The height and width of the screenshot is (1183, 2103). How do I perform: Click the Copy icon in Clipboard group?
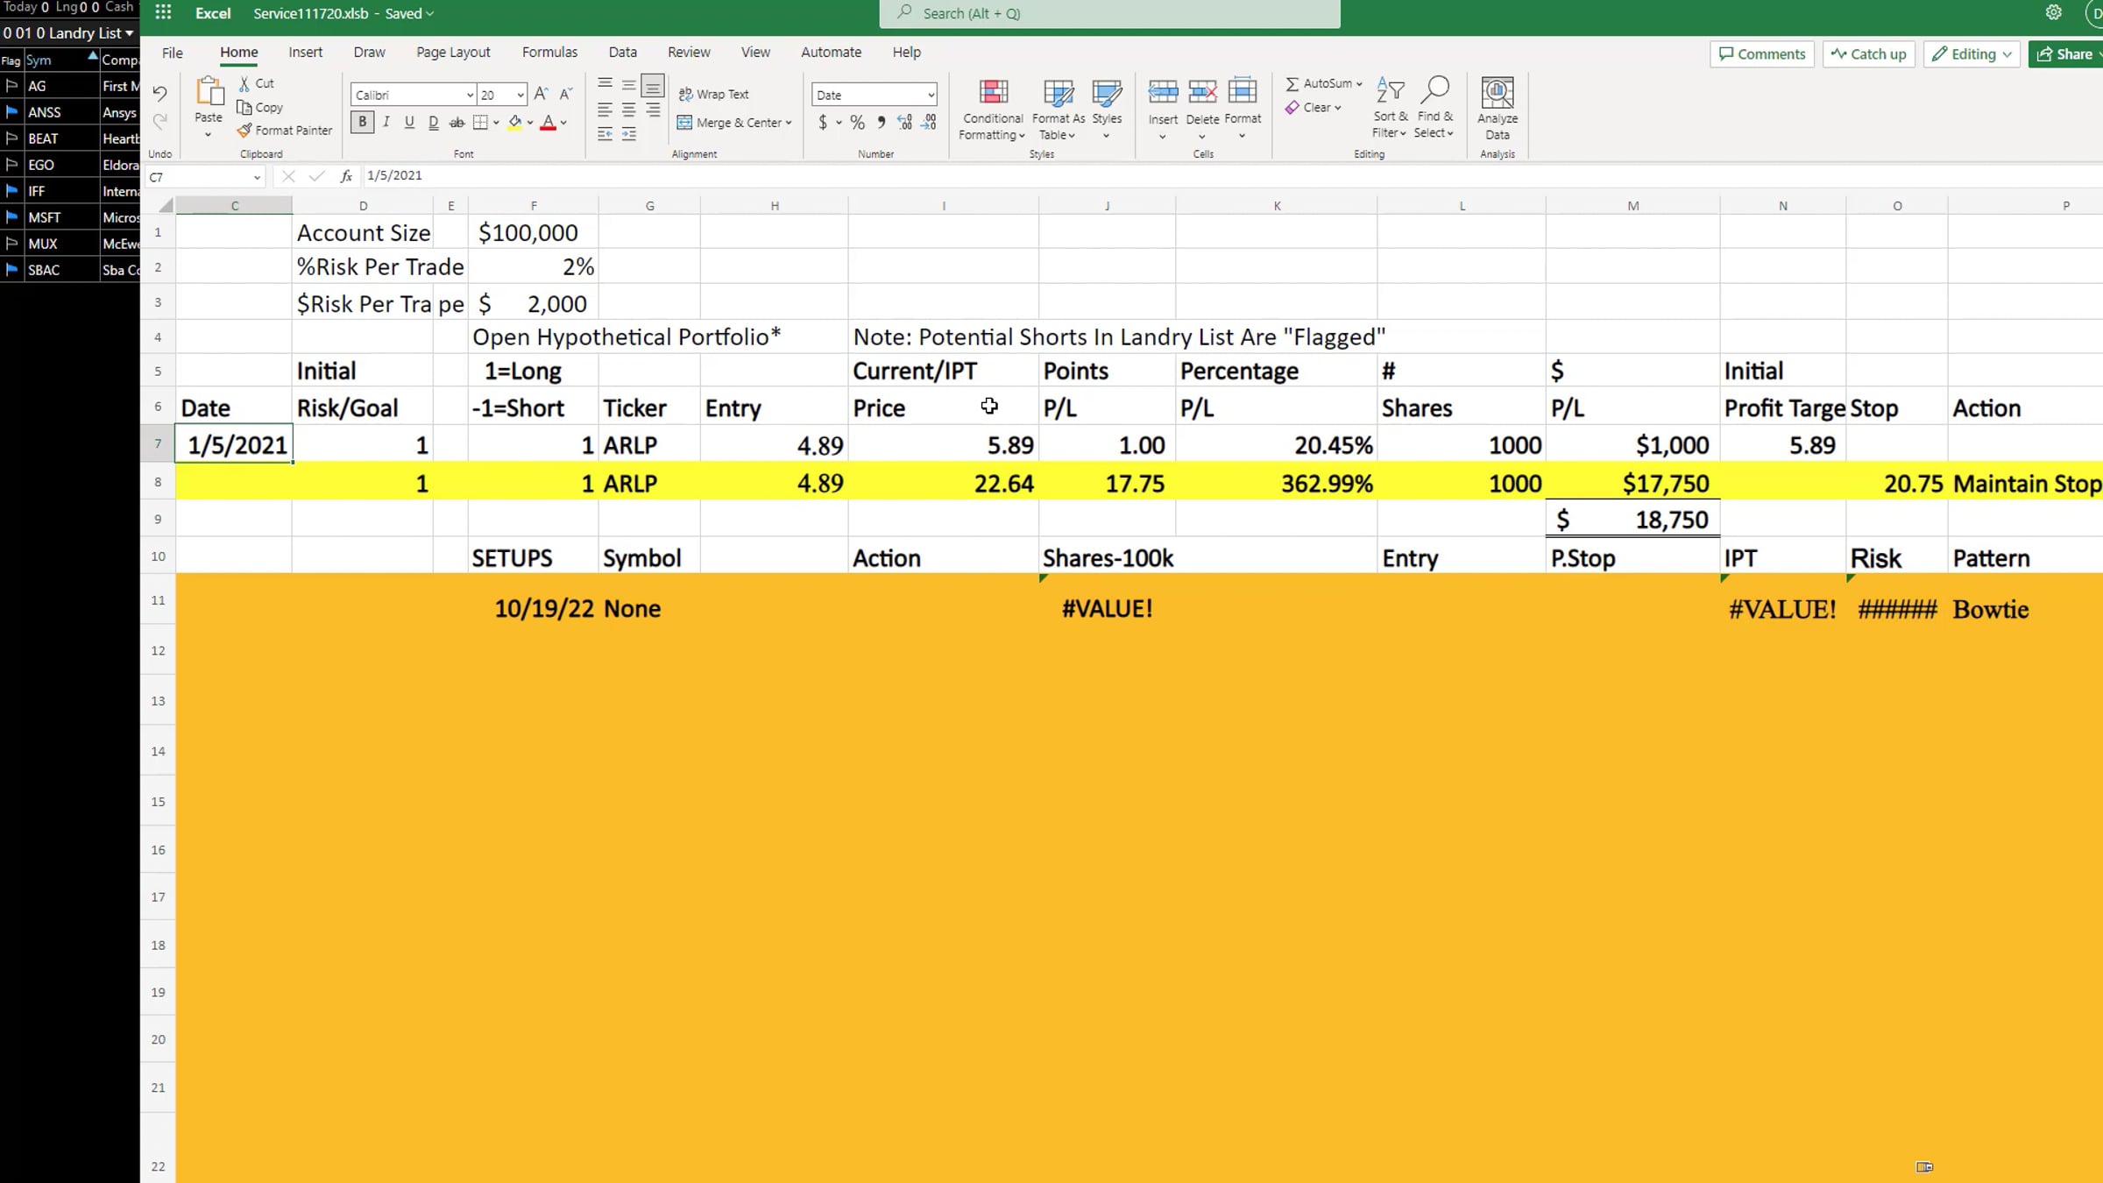(244, 107)
